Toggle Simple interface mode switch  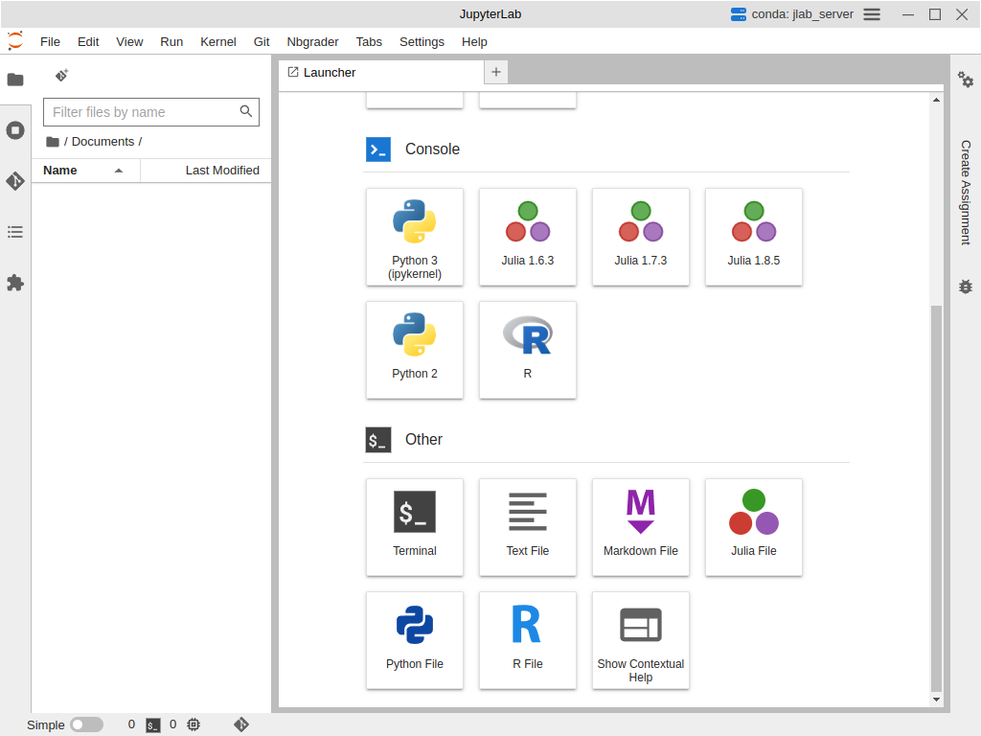[x=86, y=724]
